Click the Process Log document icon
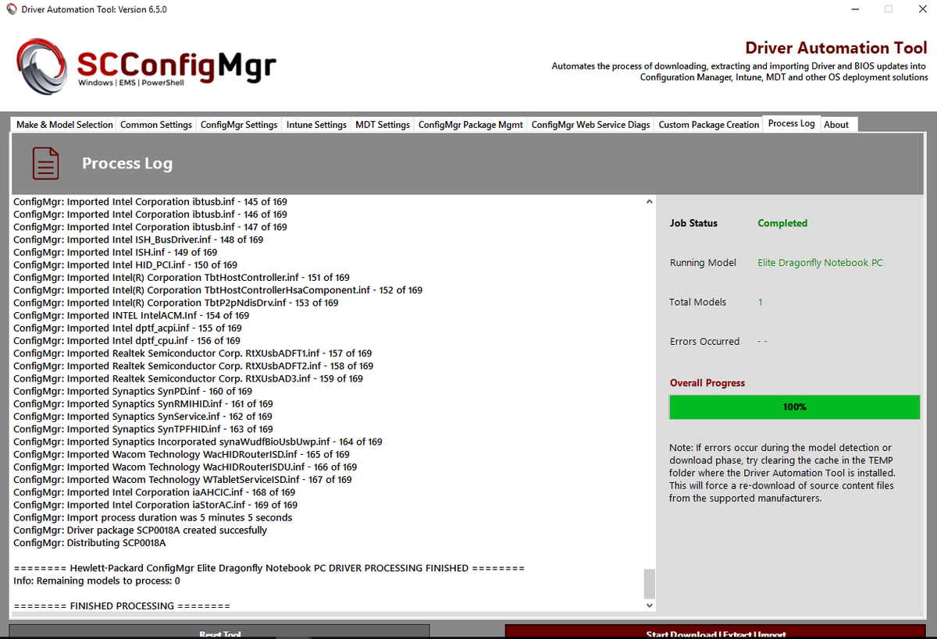The height and width of the screenshot is (639, 937). coord(46,163)
